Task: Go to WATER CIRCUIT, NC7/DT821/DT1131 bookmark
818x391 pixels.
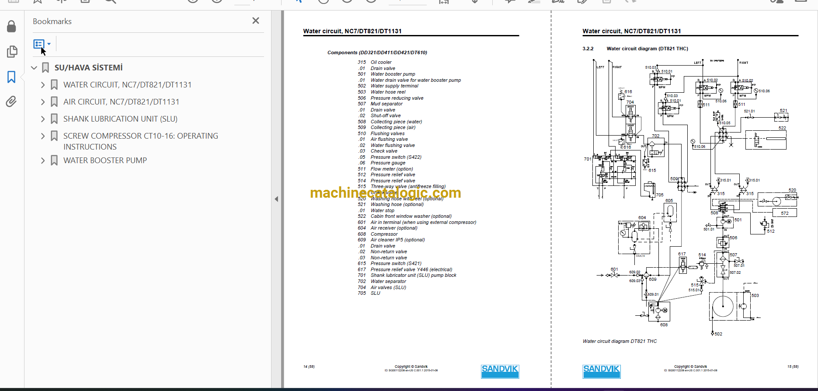Action: click(127, 85)
